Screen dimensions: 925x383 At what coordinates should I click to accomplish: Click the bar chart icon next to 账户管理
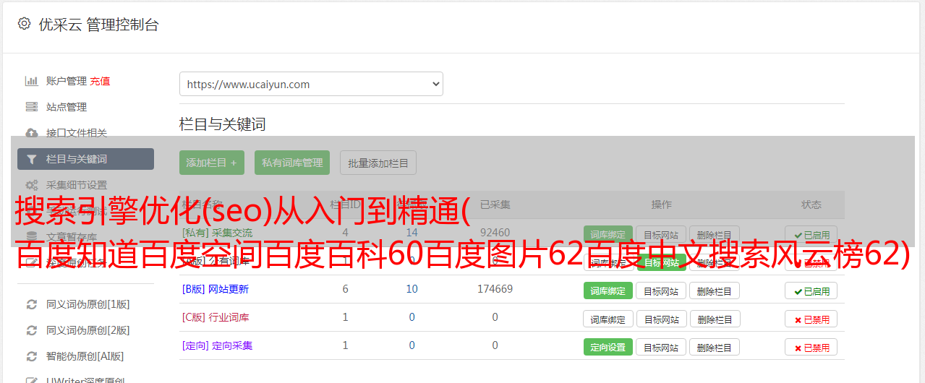tap(31, 81)
